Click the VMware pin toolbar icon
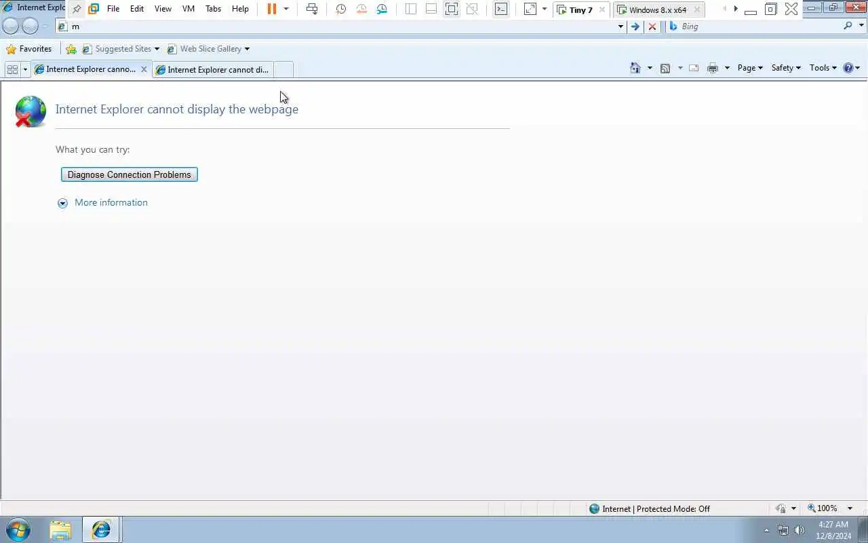 [x=77, y=9]
